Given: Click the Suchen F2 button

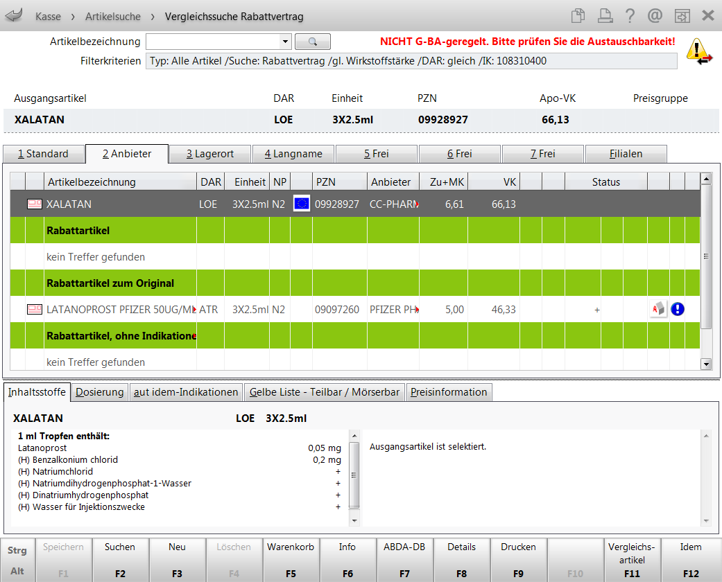Looking at the screenshot, I should [x=120, y=560].
